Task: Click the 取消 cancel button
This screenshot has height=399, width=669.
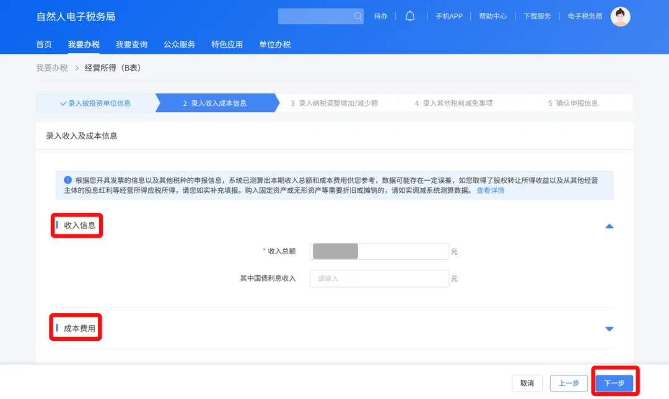Action: point(527,382)
